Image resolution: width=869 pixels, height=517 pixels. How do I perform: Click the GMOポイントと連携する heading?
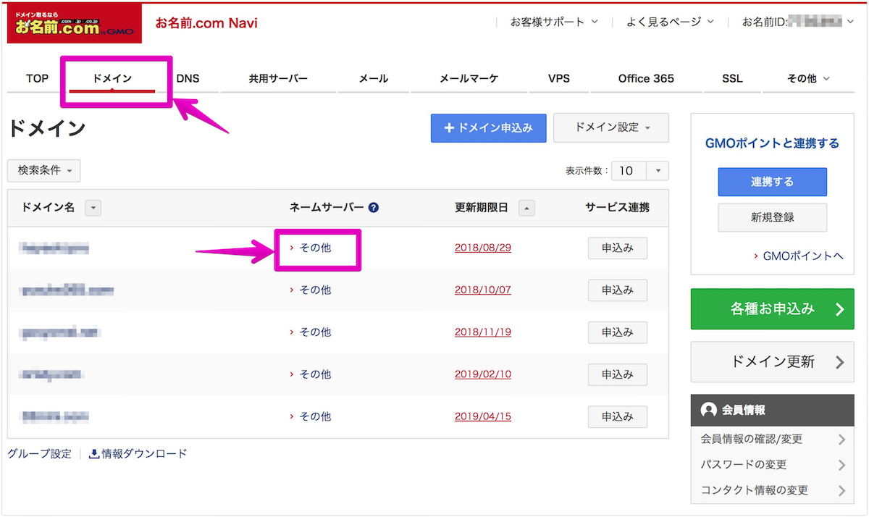(773, 143)
